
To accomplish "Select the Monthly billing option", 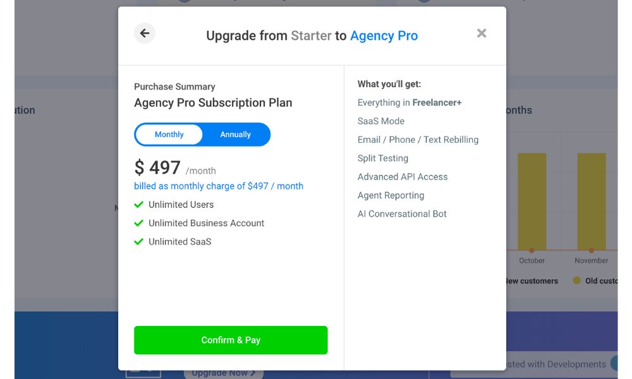I will point(169,135).
